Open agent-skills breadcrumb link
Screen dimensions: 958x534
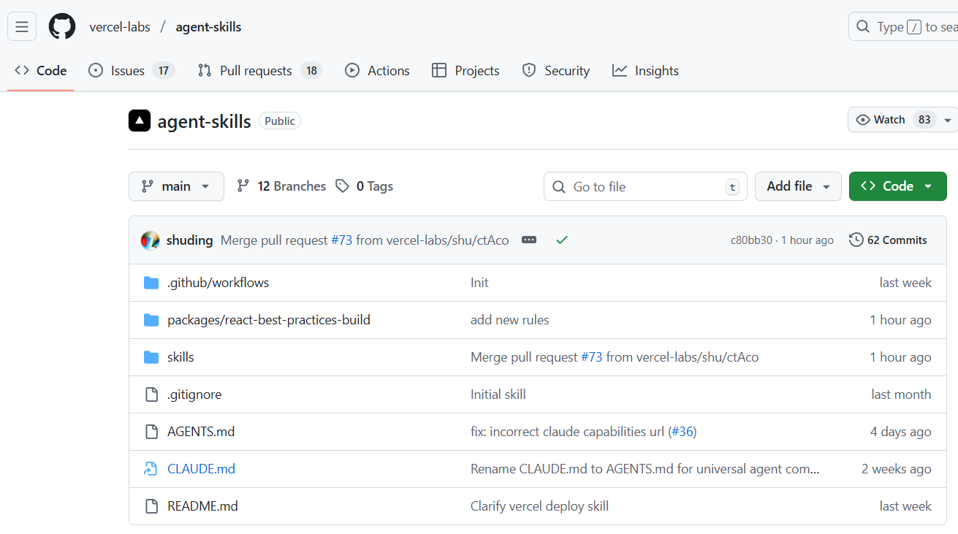(x=208, y=27)
